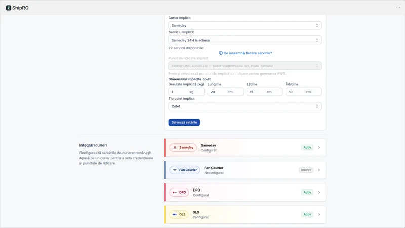Focus the Lungime cm field
The image size is (405, 228).
coord(225,92)
